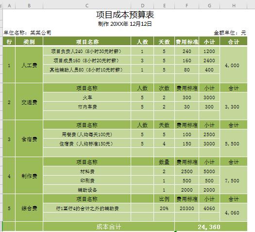Select the 食宿费 category cell
Screen dimensions: 255x232
[29, 139]
